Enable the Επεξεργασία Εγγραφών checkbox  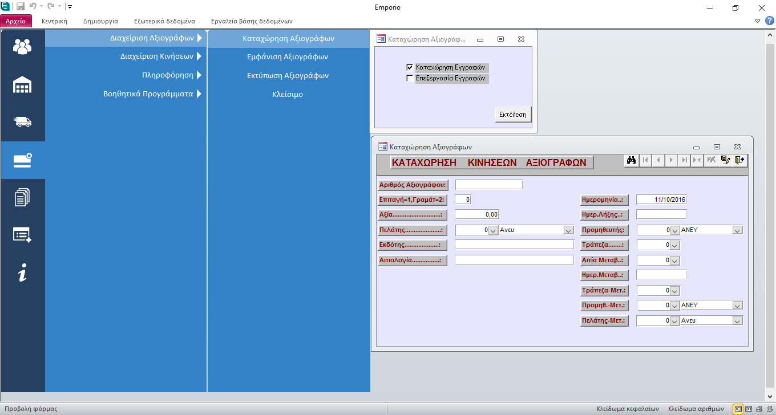pyautogui.click(x=409, y=79)
